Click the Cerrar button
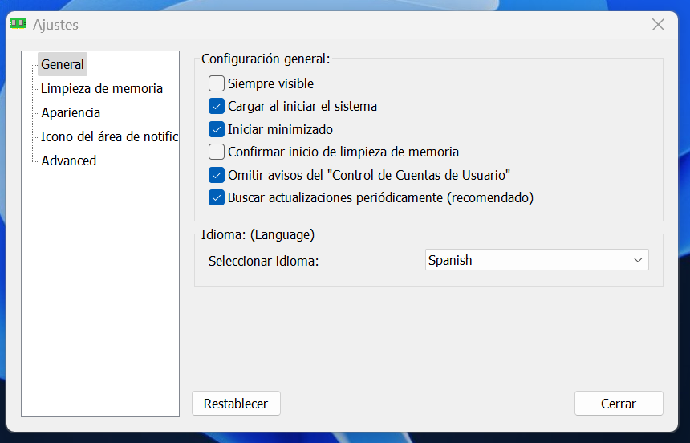690x443 pixels. tap(619, 404)
